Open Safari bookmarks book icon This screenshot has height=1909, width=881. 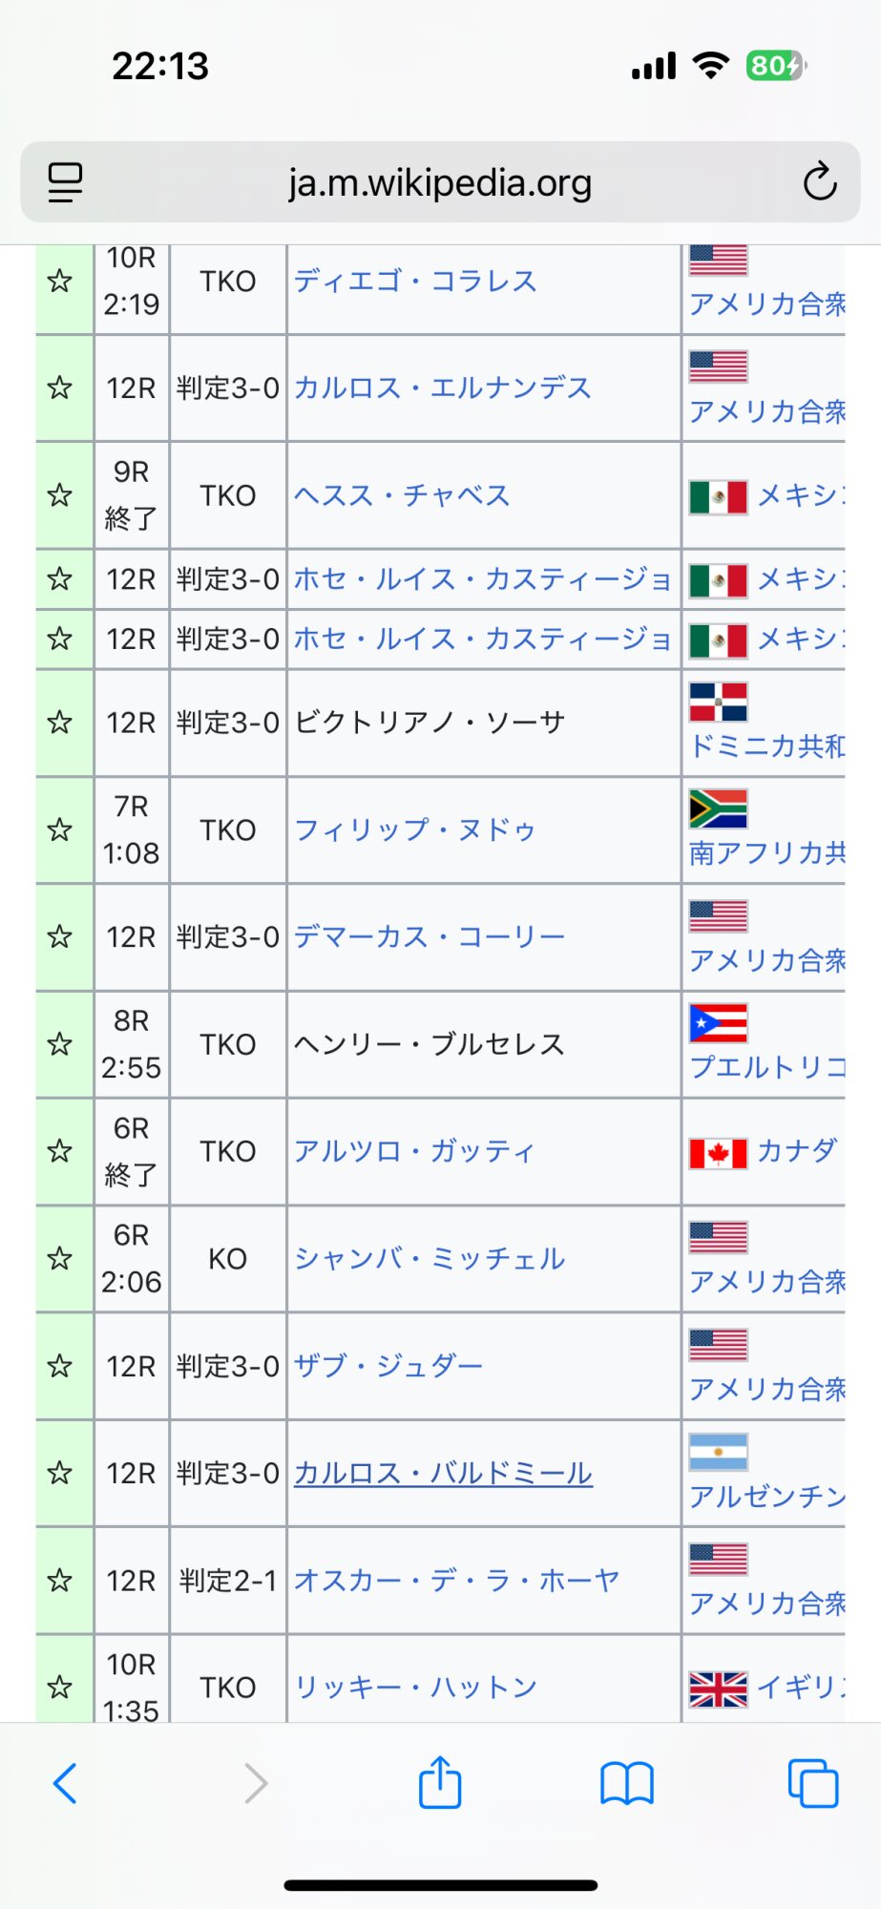click(x=626, y=1782)
